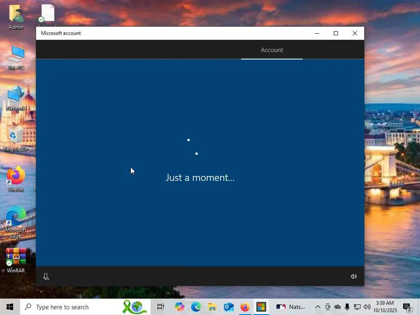Open File Explorer from taskbar
420x315 pixels.
[212, 307]
